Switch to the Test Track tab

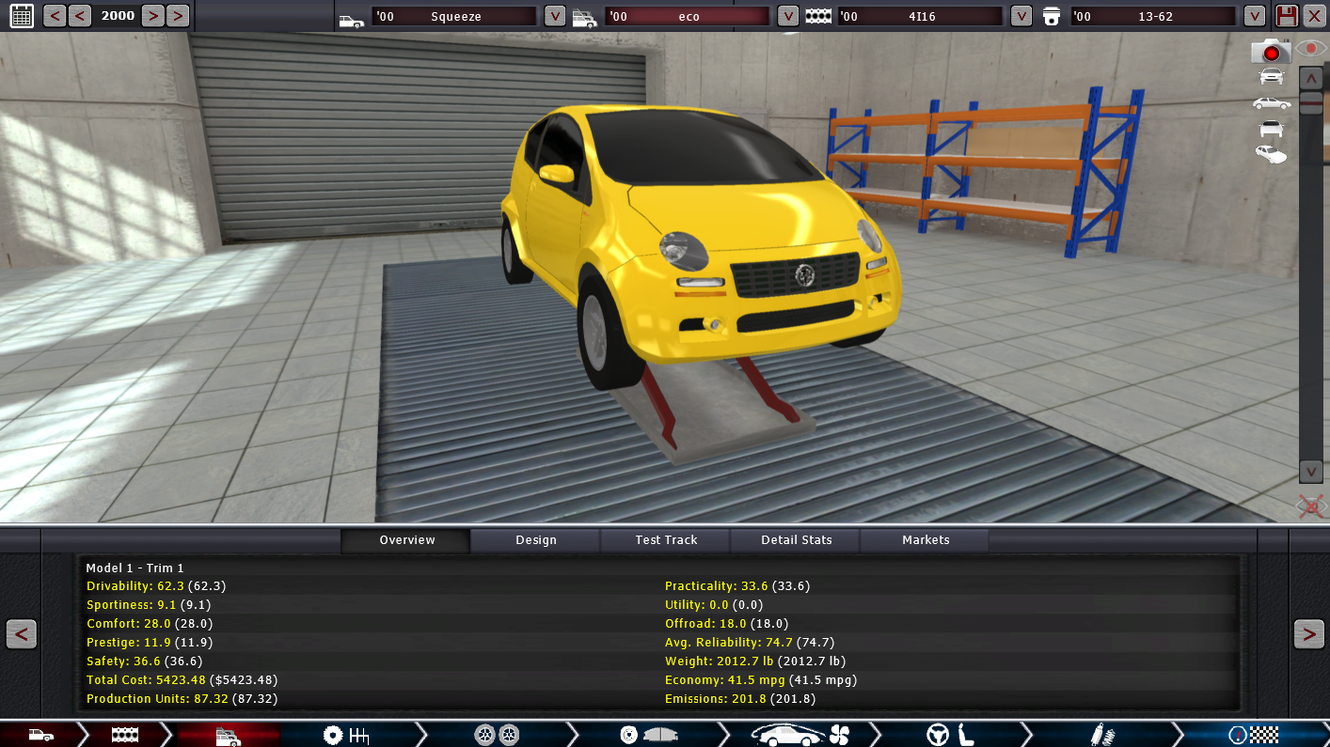coord(666,540)
